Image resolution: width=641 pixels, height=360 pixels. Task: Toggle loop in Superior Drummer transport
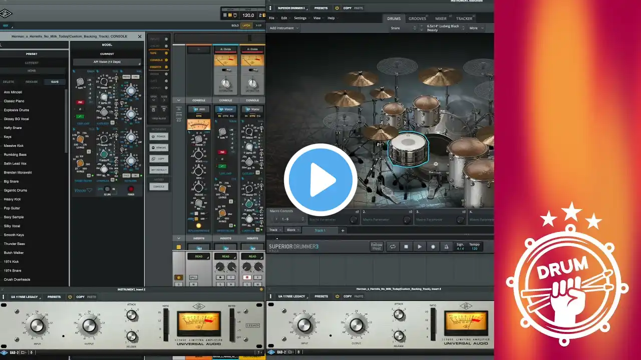pyautogui.click(x=393, y=246)
